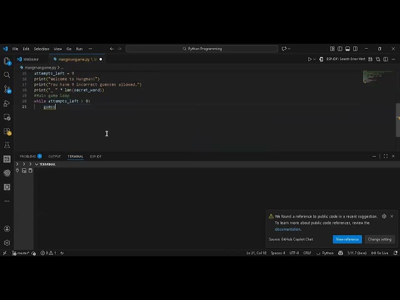The height and width of the screenshot is (300, 400).
Task: Open the Source Control view
Action: (7, 89)
